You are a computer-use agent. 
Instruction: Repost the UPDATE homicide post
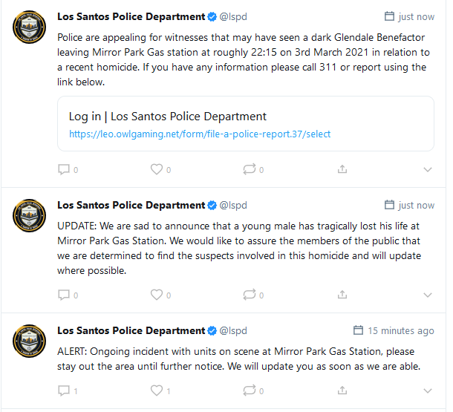coord(249,295)
